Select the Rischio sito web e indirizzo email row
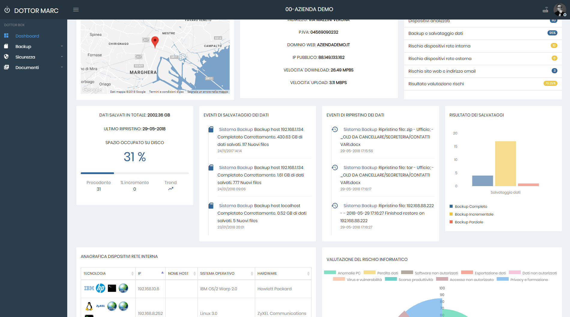Viewport: 570px width, 317px height. pos(483,71)
